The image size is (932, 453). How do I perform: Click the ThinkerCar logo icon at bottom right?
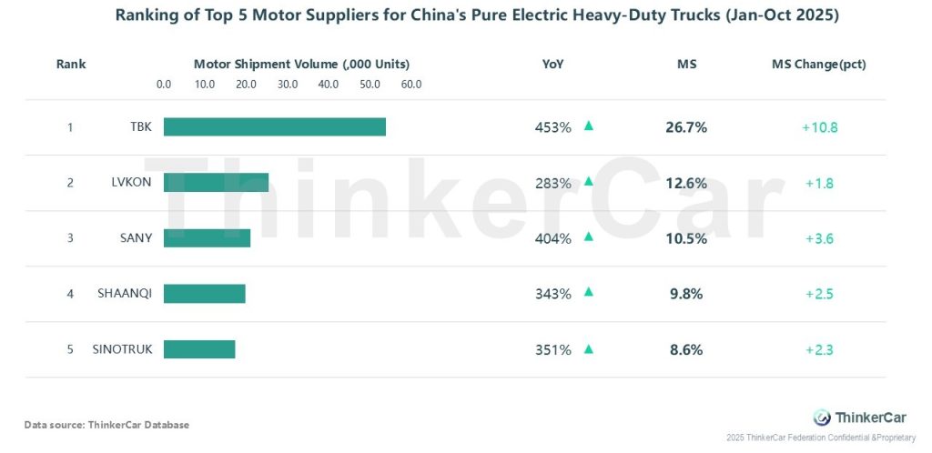(x=821, y=418)
